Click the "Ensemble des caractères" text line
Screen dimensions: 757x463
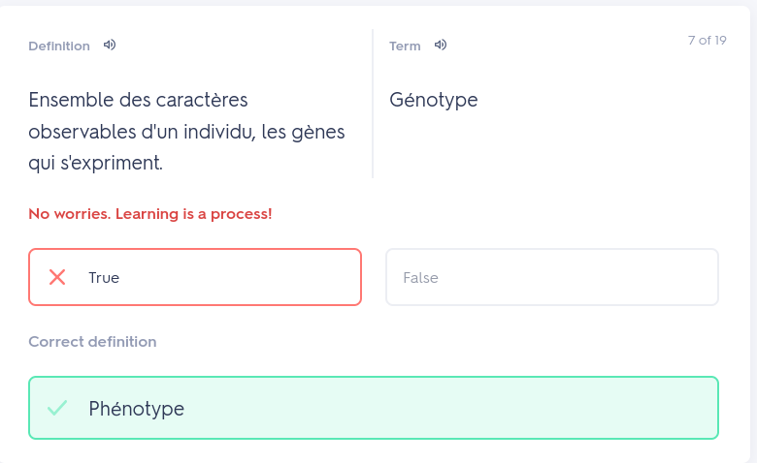139,100
